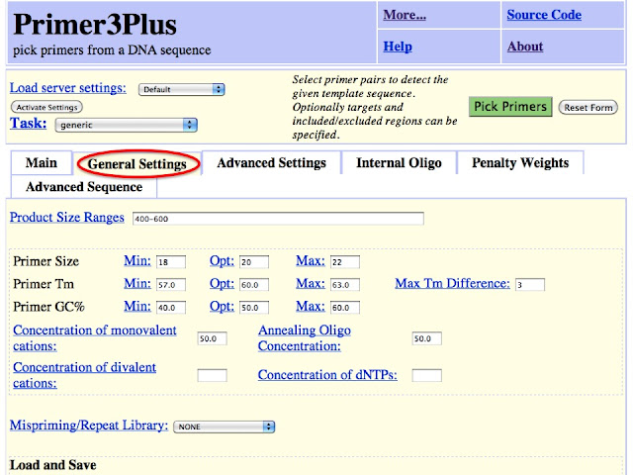Click the Reset Form button

pos(588,108)
